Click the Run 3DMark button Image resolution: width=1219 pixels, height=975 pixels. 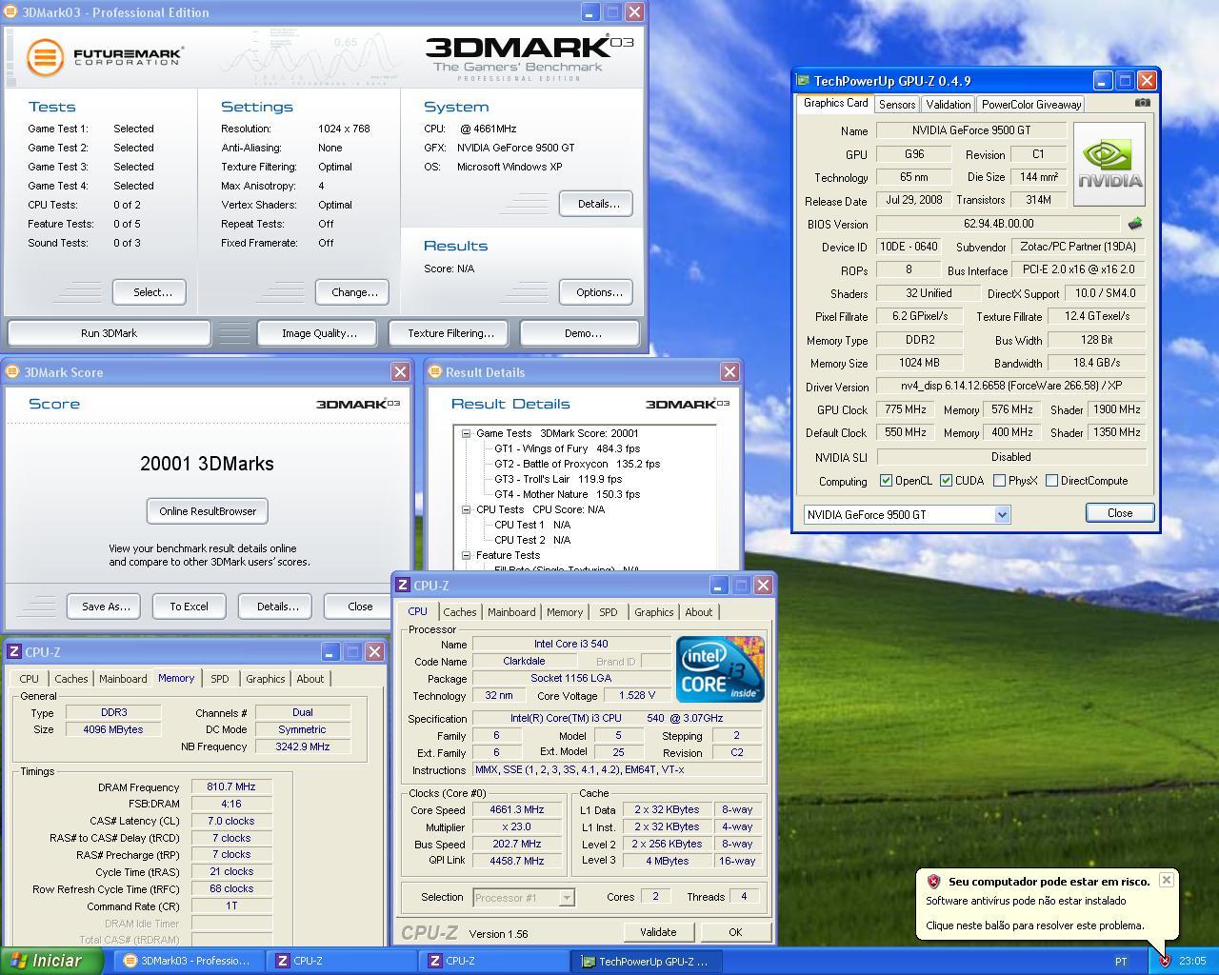pos(109,333)
